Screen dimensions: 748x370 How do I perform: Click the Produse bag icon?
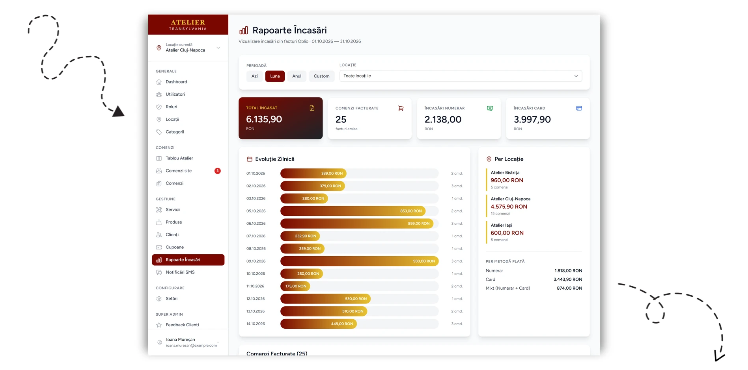click(x=159, y=222)
